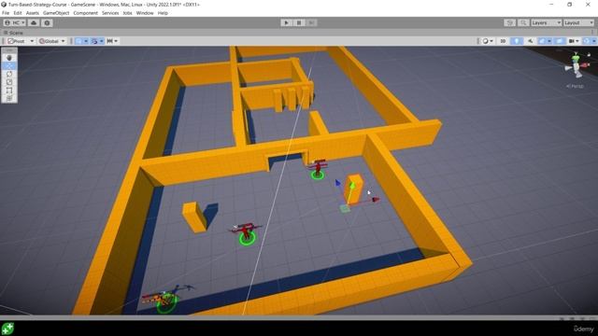This screenshot has height=336, width=598.
Task: Click the Step frame button
Action: click(x=311, y=22)
